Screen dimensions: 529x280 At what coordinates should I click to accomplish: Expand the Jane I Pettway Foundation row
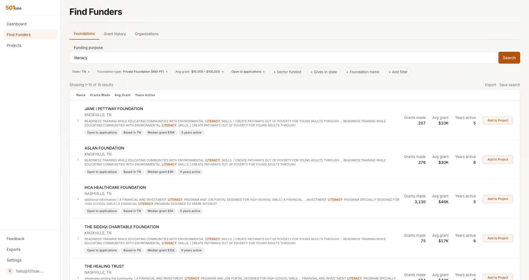[78, 120]
